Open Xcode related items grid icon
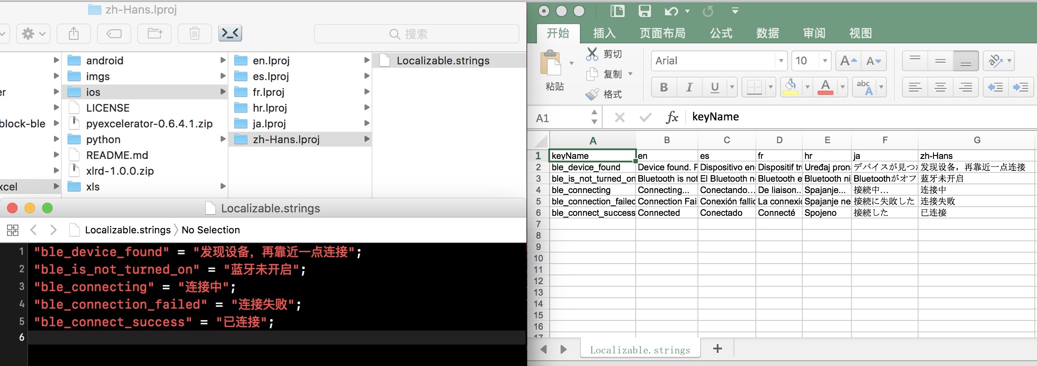The image size is (1037, 366). tap(13, 230)
